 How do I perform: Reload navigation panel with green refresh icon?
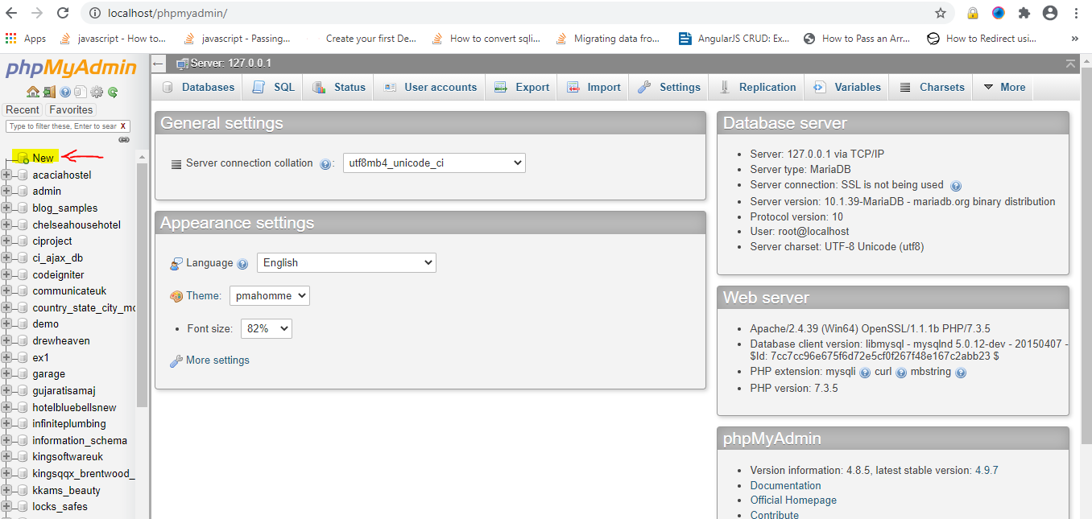113,92
